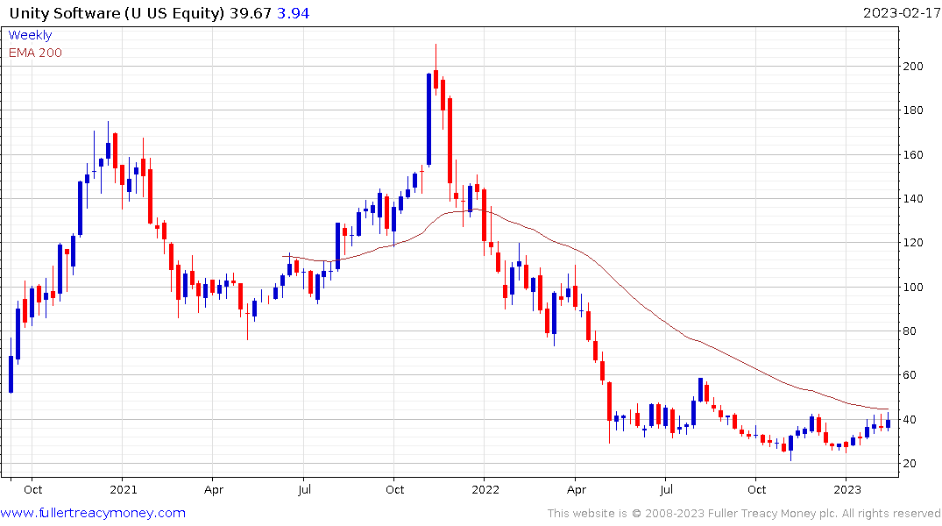Click the 2023-02-17 date label
This screenshot has height=526, width=942.
pyautogui.click(x=901, y=12)
